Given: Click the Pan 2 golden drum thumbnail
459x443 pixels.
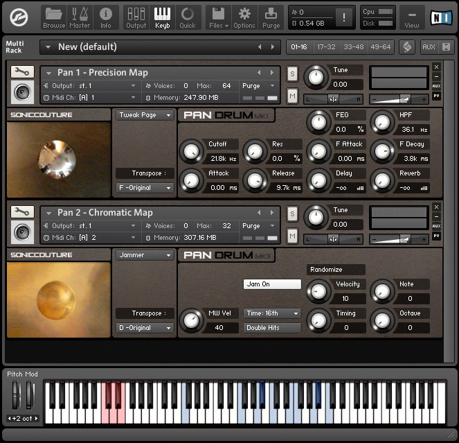Looking at the screenshot, I should 59,299.
